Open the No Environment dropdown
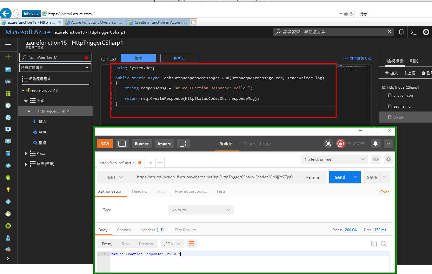Screen dimensions: 432x274 pos(334,159)
